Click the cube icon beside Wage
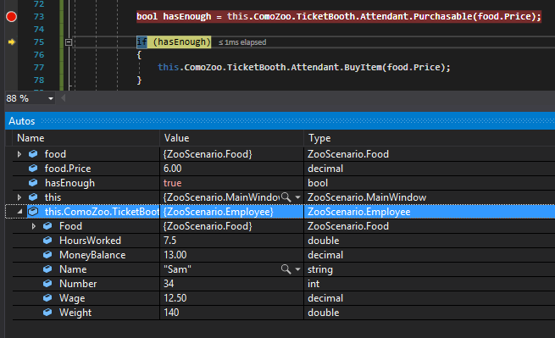The image size is (555, 338). point(47,298)
